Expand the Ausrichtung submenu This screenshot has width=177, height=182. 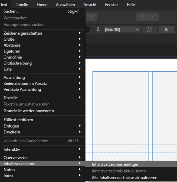(42, 77)
